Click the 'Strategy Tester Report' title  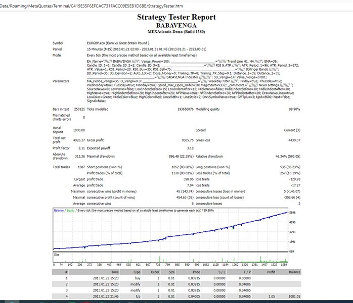tap(176, 17)
